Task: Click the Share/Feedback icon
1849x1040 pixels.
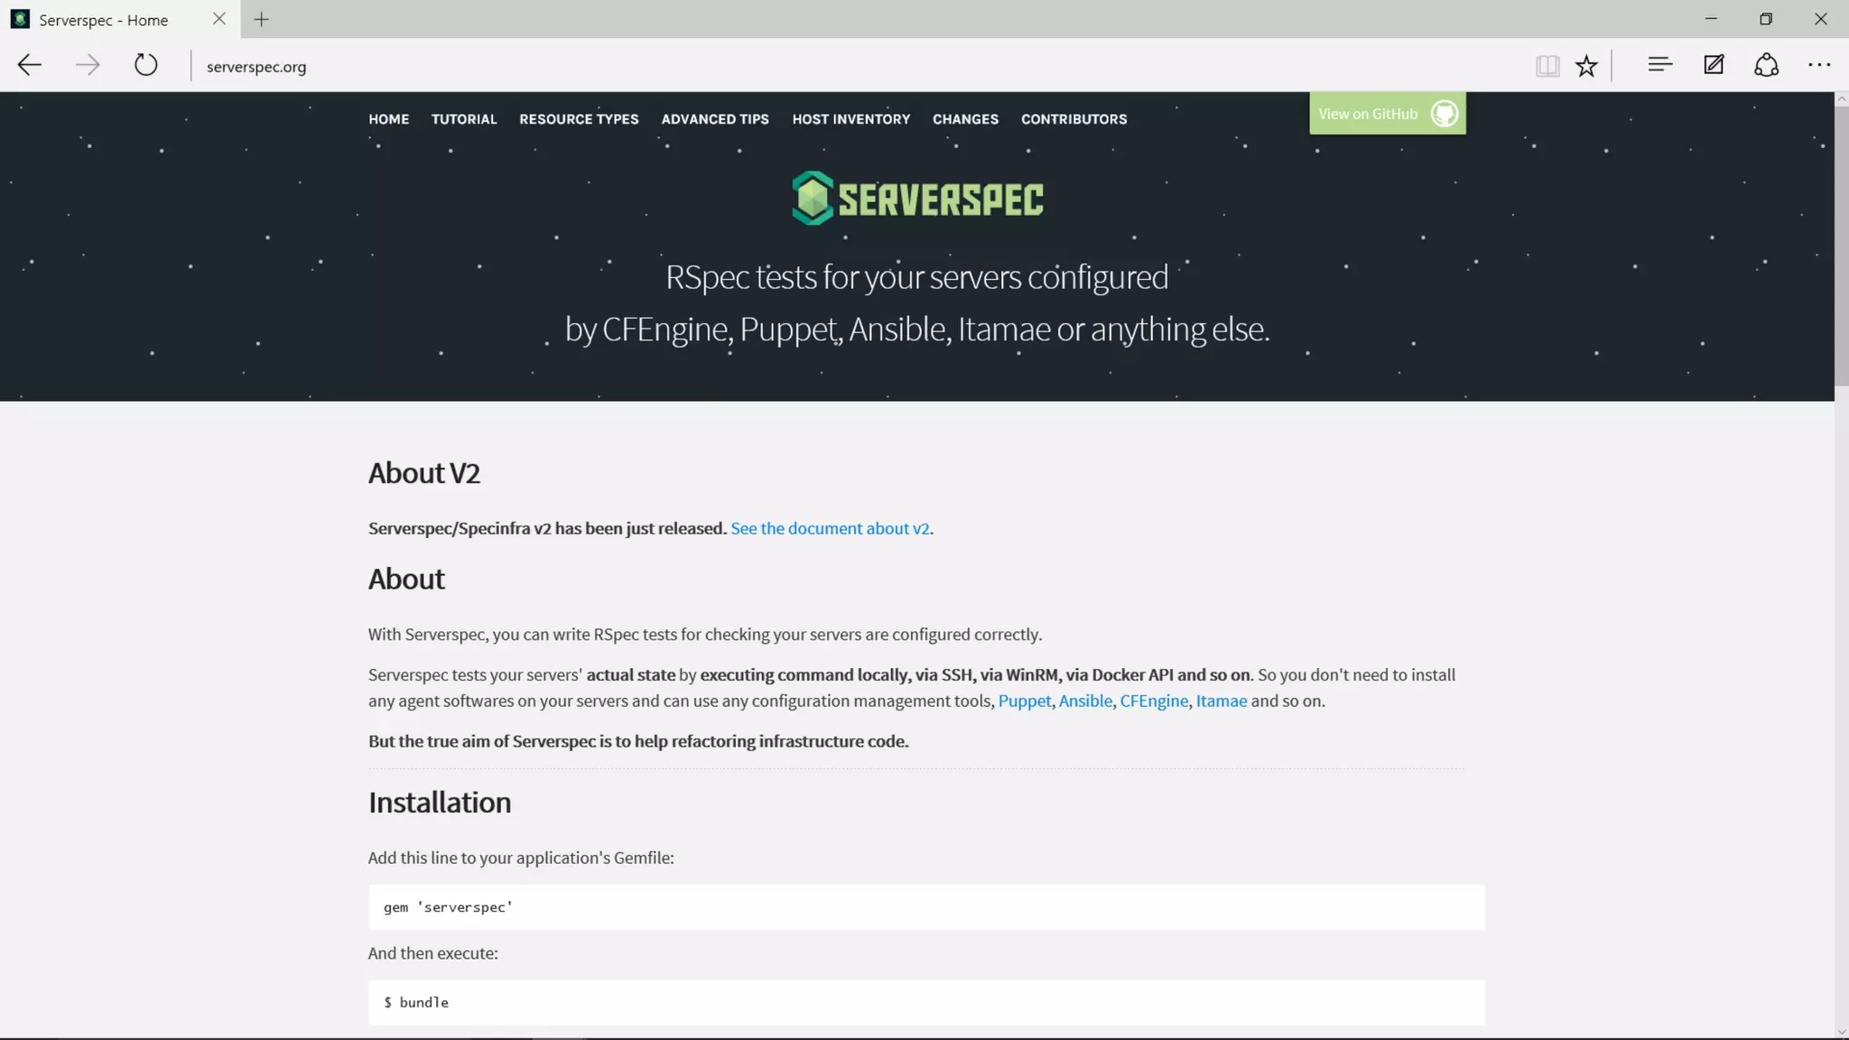Action: (1766, 65)
